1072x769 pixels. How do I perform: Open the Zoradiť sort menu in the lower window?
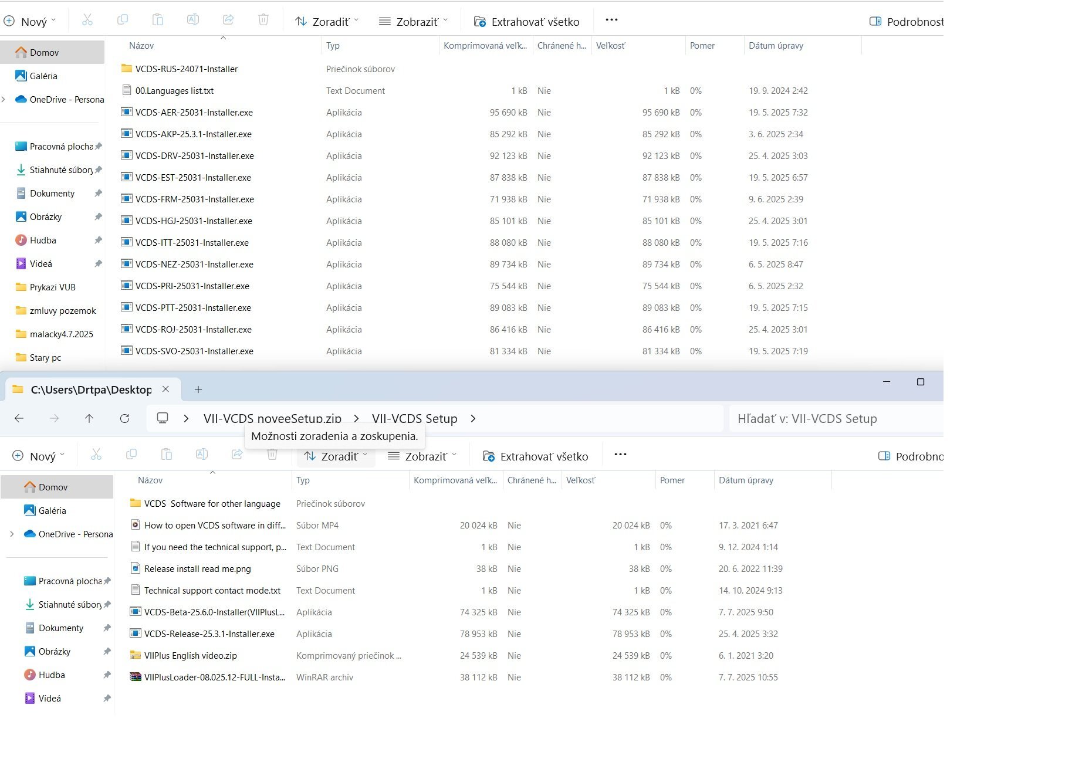tap(336, 456)
